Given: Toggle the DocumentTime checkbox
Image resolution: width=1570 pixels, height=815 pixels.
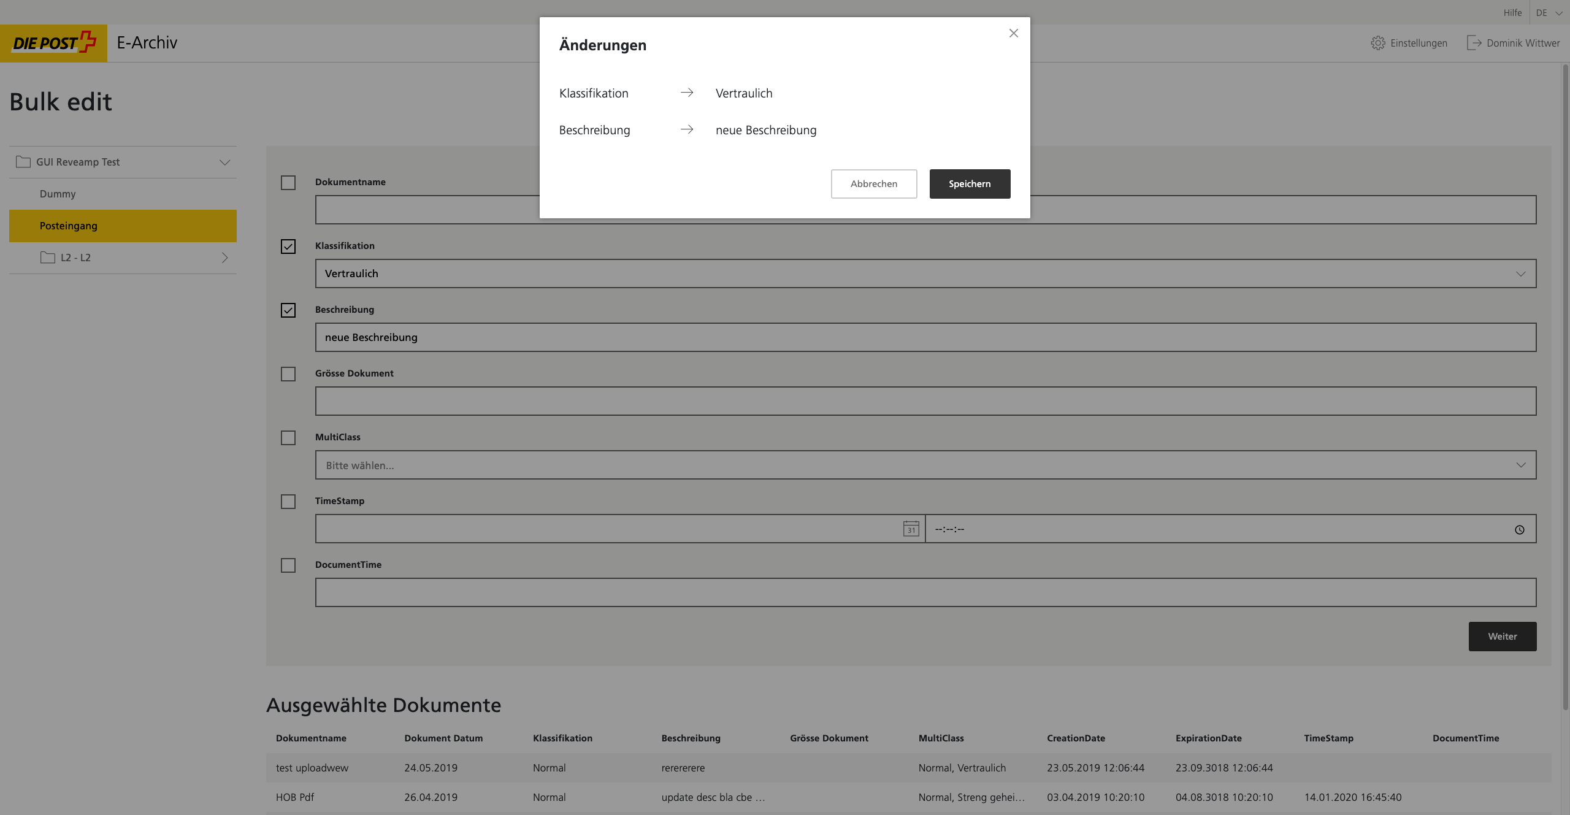Looking at the screenshot, I should tap(288, 565).
